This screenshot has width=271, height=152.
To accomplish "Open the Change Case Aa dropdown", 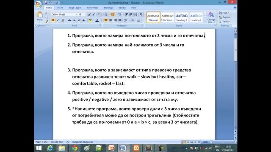I will click(84, 20).
